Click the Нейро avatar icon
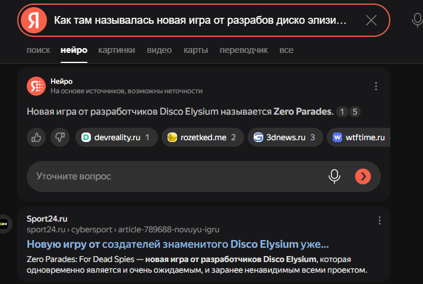Image resolution: width=423 pixels, height=284 pixels. [36, 86]
